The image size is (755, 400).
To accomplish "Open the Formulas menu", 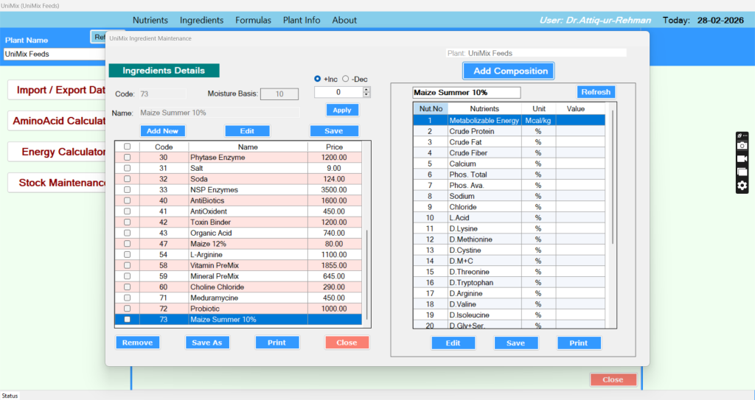I will click(x=253, y=20).
